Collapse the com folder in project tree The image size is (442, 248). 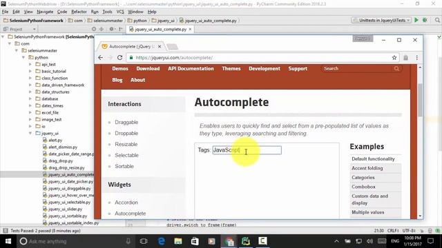10,43
